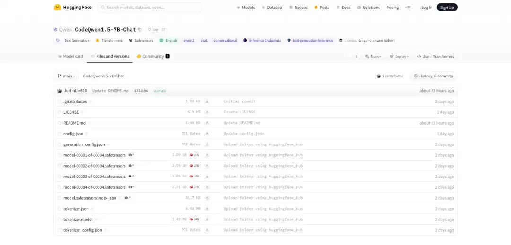511x245 pixels.
Task: Open commit hash 8374194
Action: point(141,91)
